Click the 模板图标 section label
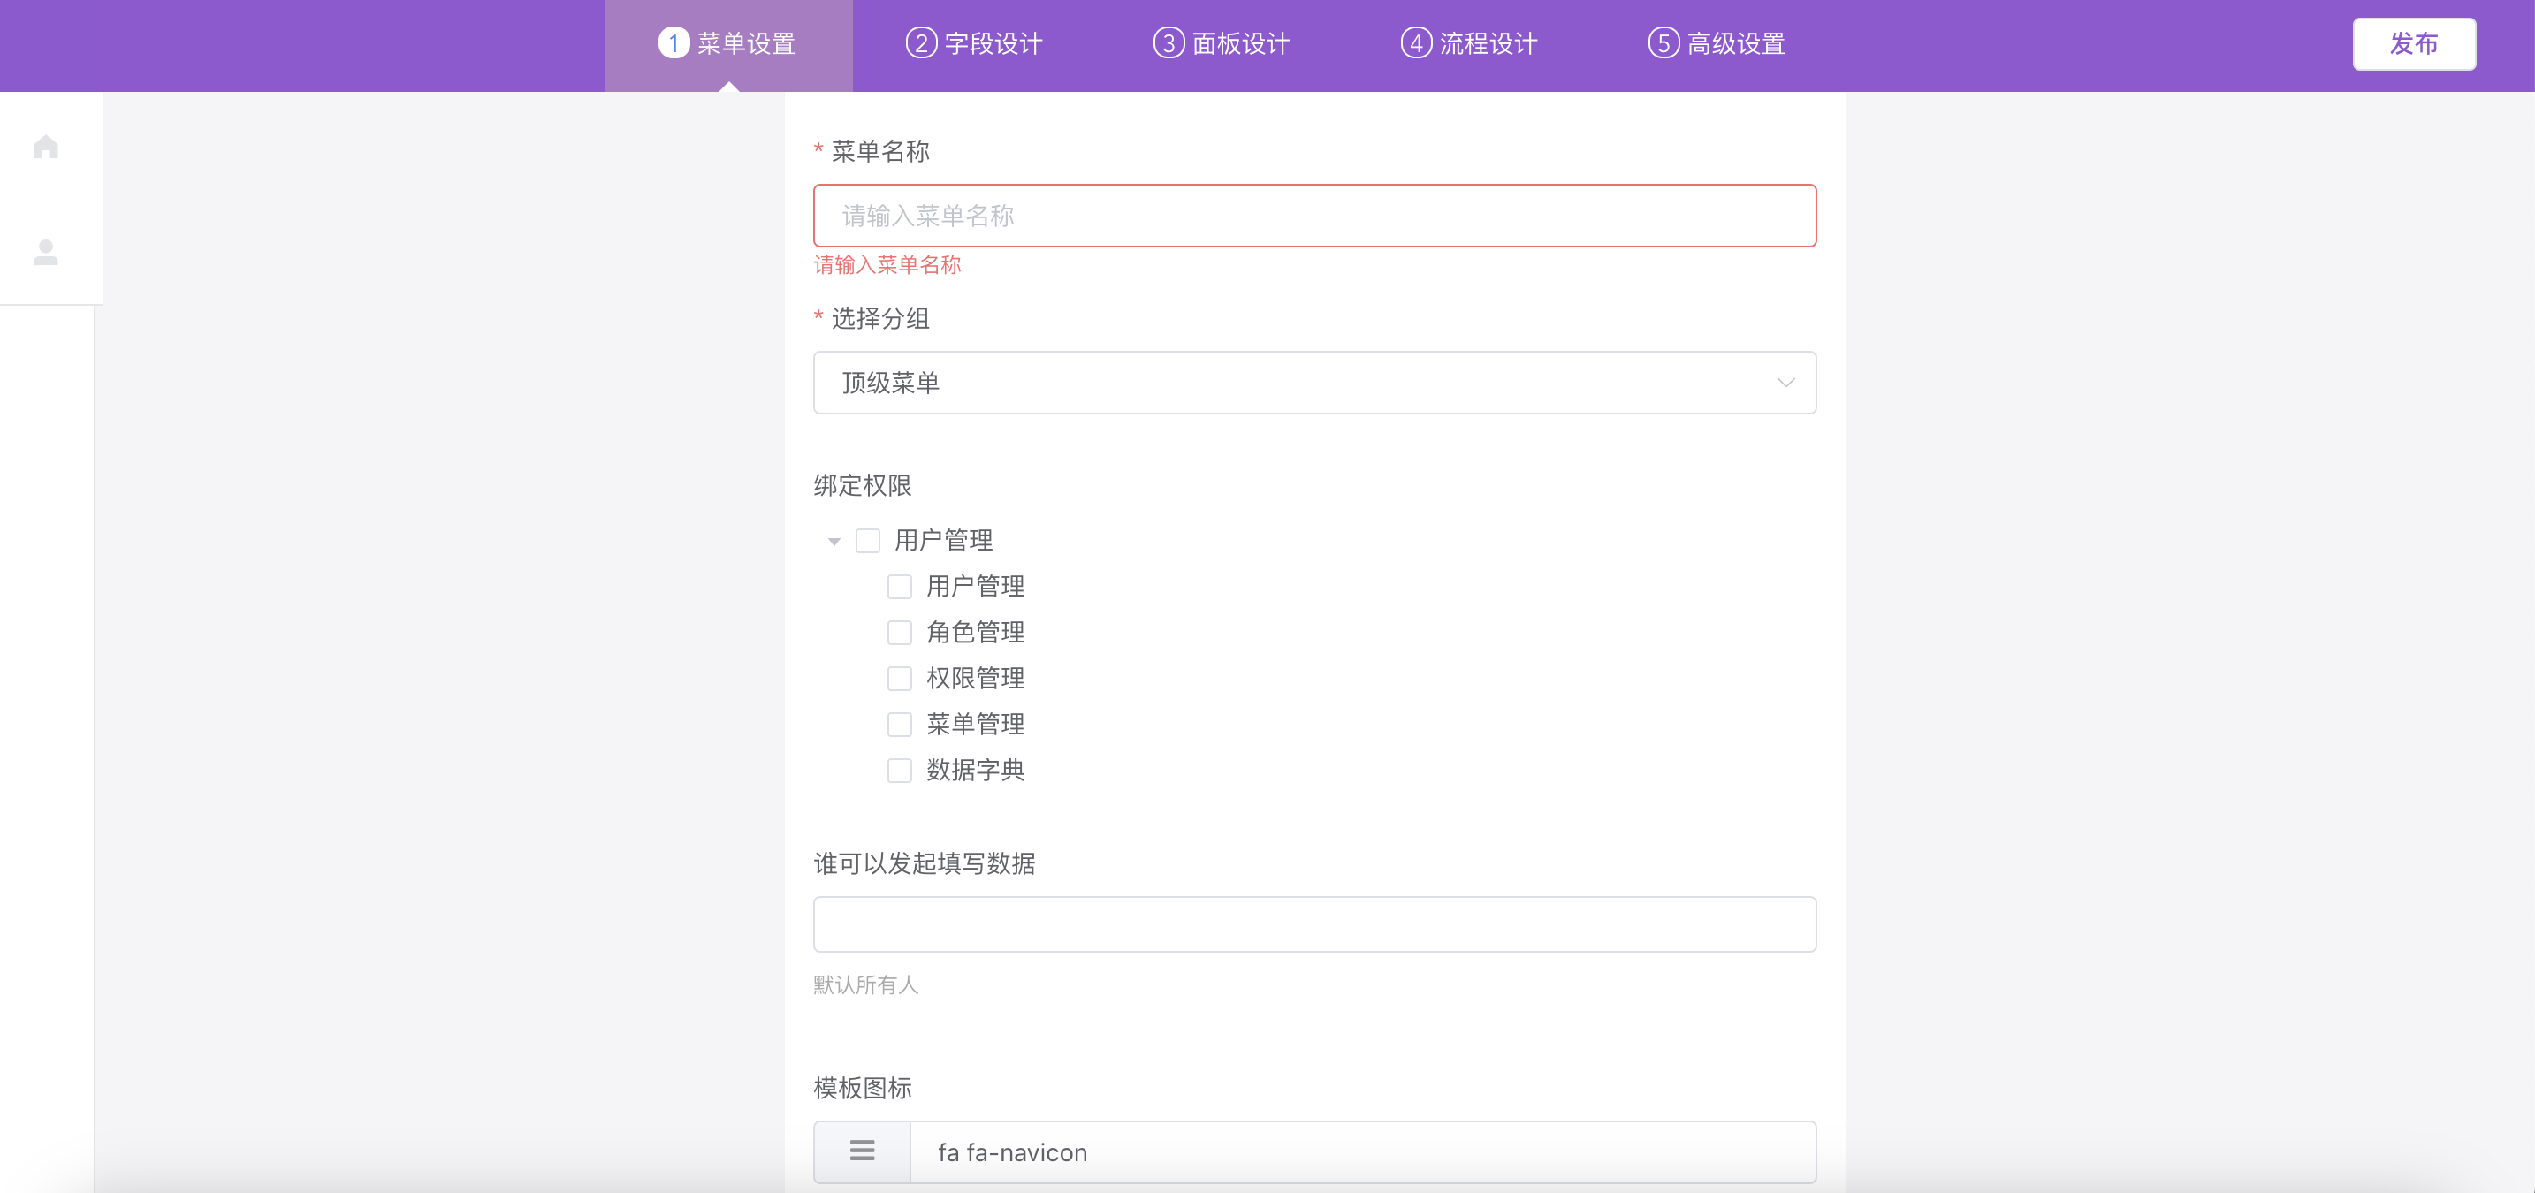This screenshot has width=2535, height=1193. [x=863, y=1088]
